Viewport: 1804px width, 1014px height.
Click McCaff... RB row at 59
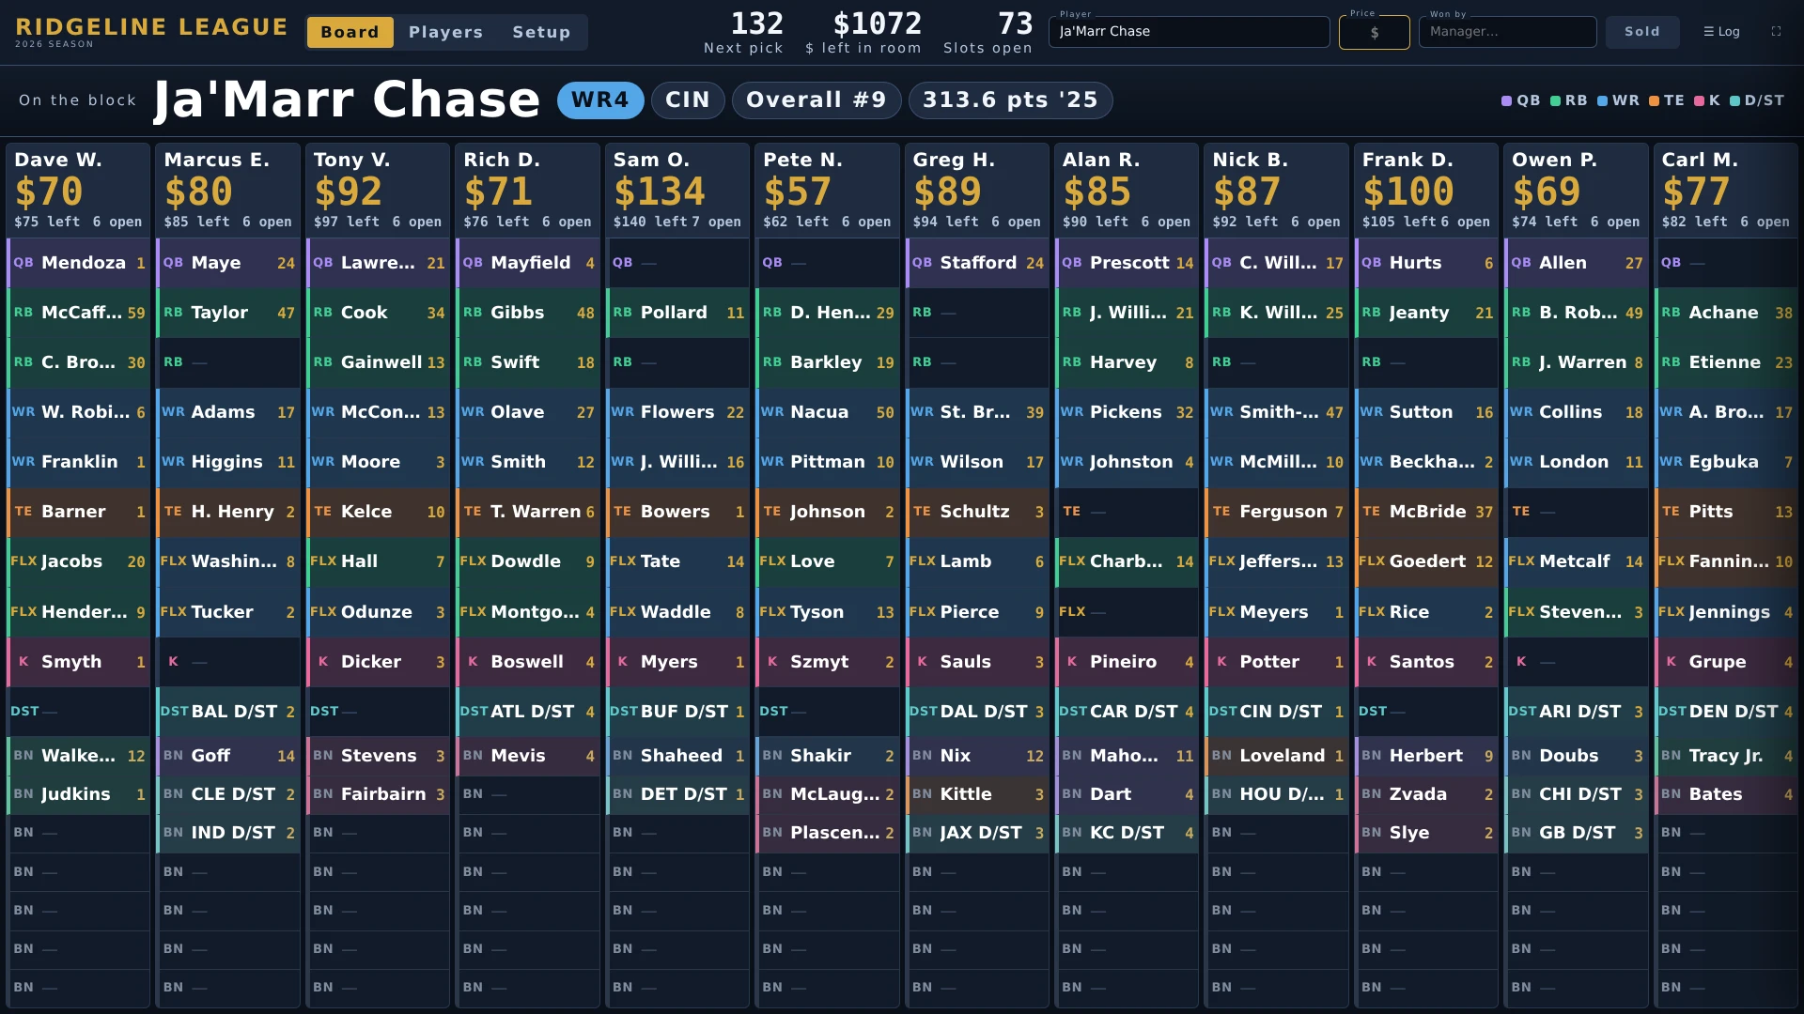(78, 313)
